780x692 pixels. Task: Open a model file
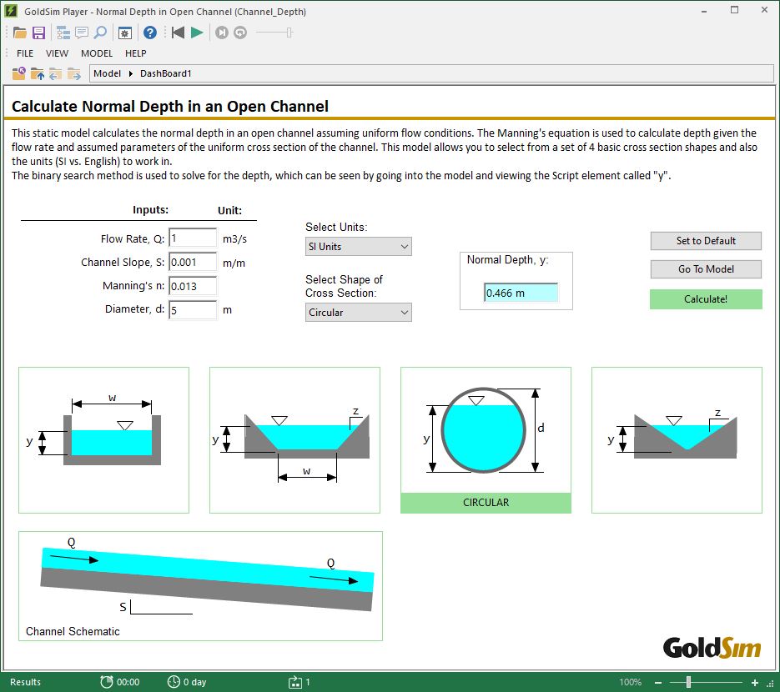click(x=20, y=33)
